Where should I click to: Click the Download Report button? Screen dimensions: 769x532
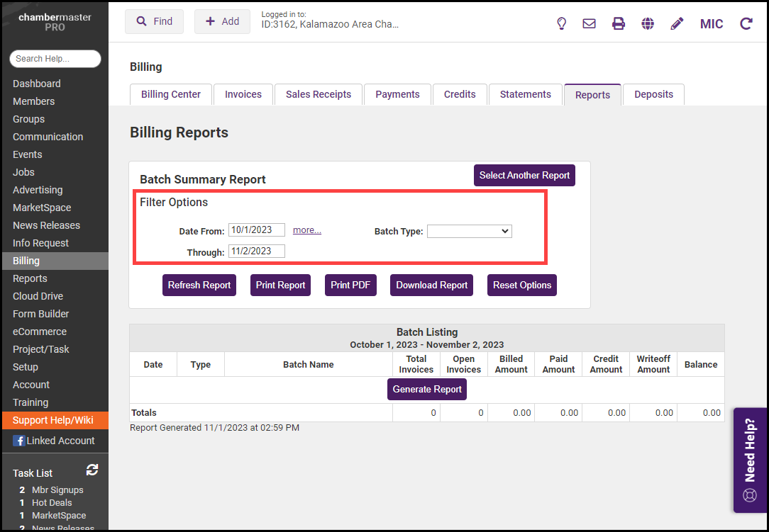click(x=431, y=285)
